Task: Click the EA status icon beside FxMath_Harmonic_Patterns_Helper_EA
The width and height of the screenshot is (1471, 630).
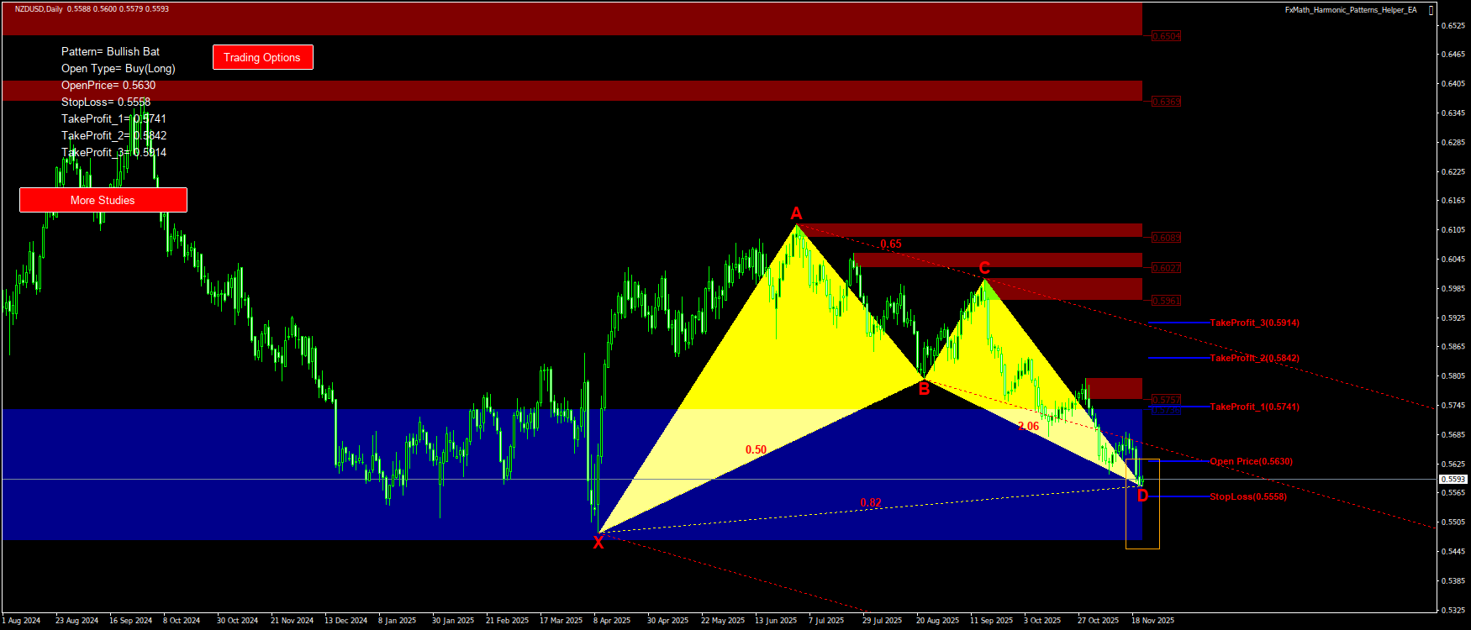Action: (x=1431, y=10)
